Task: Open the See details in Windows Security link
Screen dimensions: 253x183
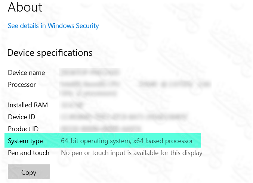Action: tap(53, 26)
